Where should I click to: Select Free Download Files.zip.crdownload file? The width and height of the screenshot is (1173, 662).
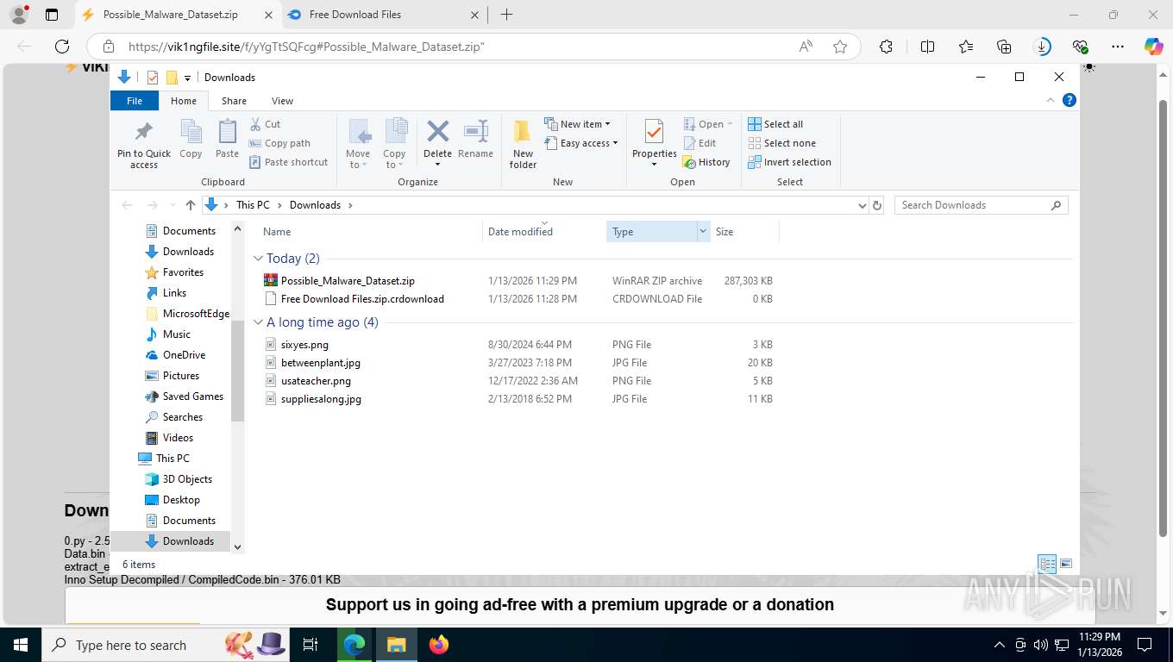[x=362, y=299]
